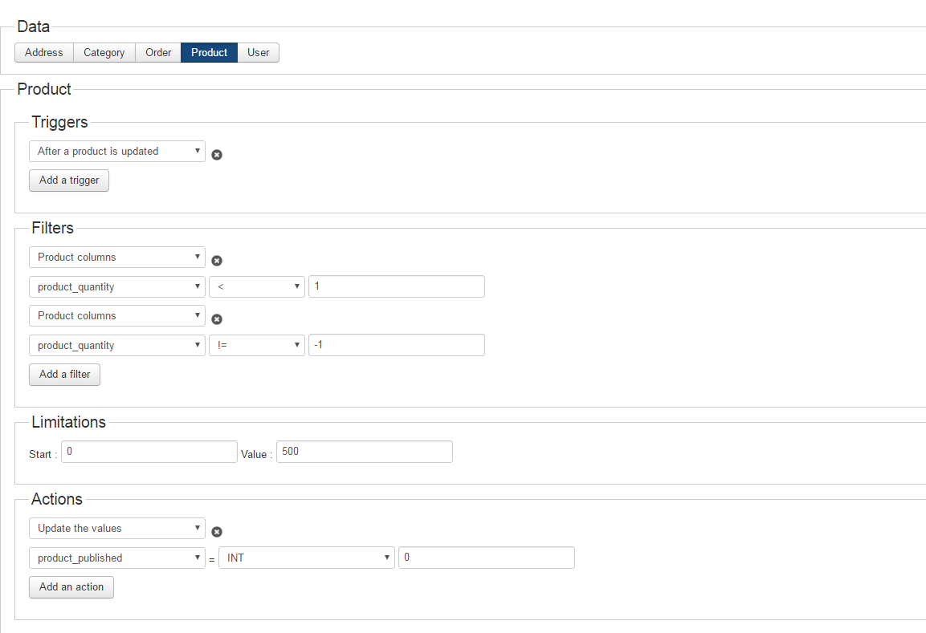Select the Order data tab
Viewport: 926px width, 633px height.
tap(158, 53)
